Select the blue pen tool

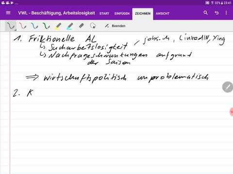34,26
